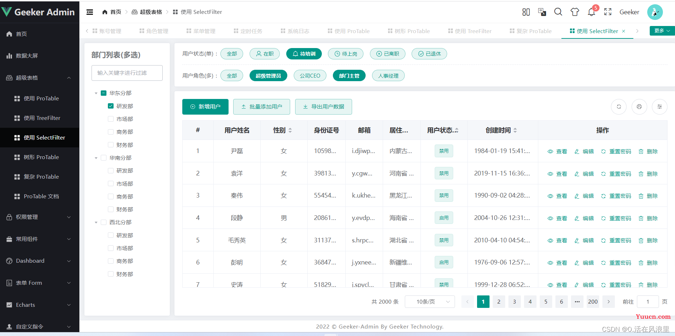View details for user 彭明
Viewport: 675px width, 336px height.
557,263
